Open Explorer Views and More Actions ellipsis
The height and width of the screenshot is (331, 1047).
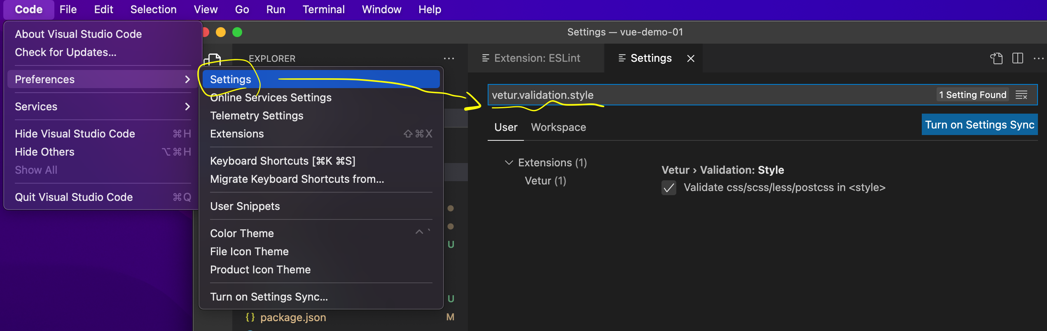click(449, 58)
